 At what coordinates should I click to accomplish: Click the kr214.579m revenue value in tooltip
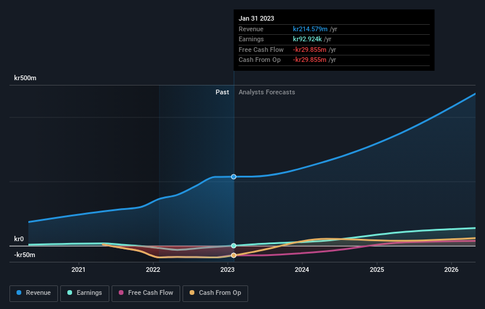(x=310, y=29)
